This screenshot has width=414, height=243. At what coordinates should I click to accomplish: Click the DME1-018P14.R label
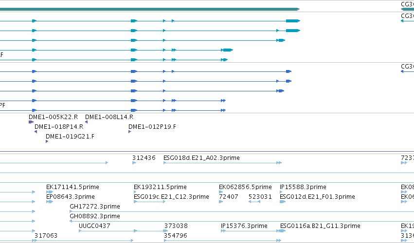pyautogui.click(x=59, y=127)
